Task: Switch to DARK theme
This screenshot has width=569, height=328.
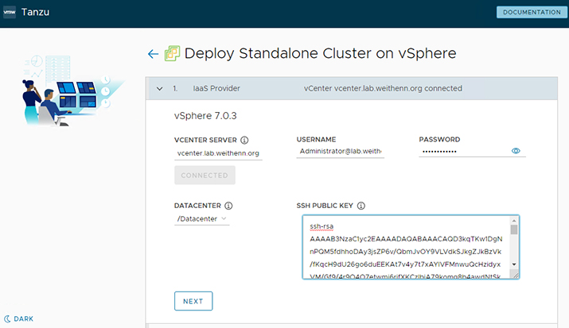Action: 18,319
